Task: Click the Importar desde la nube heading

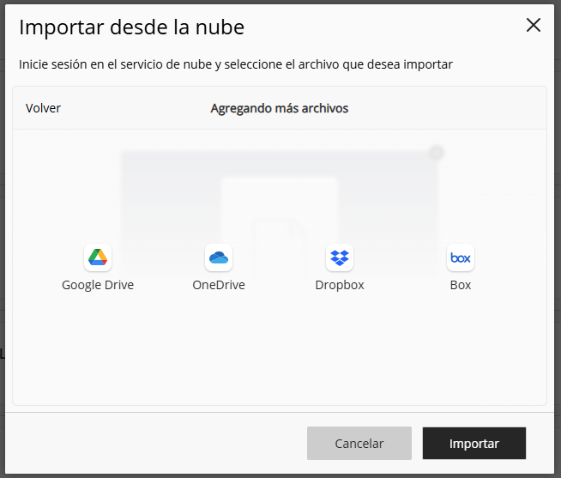Action: point(131,27)
